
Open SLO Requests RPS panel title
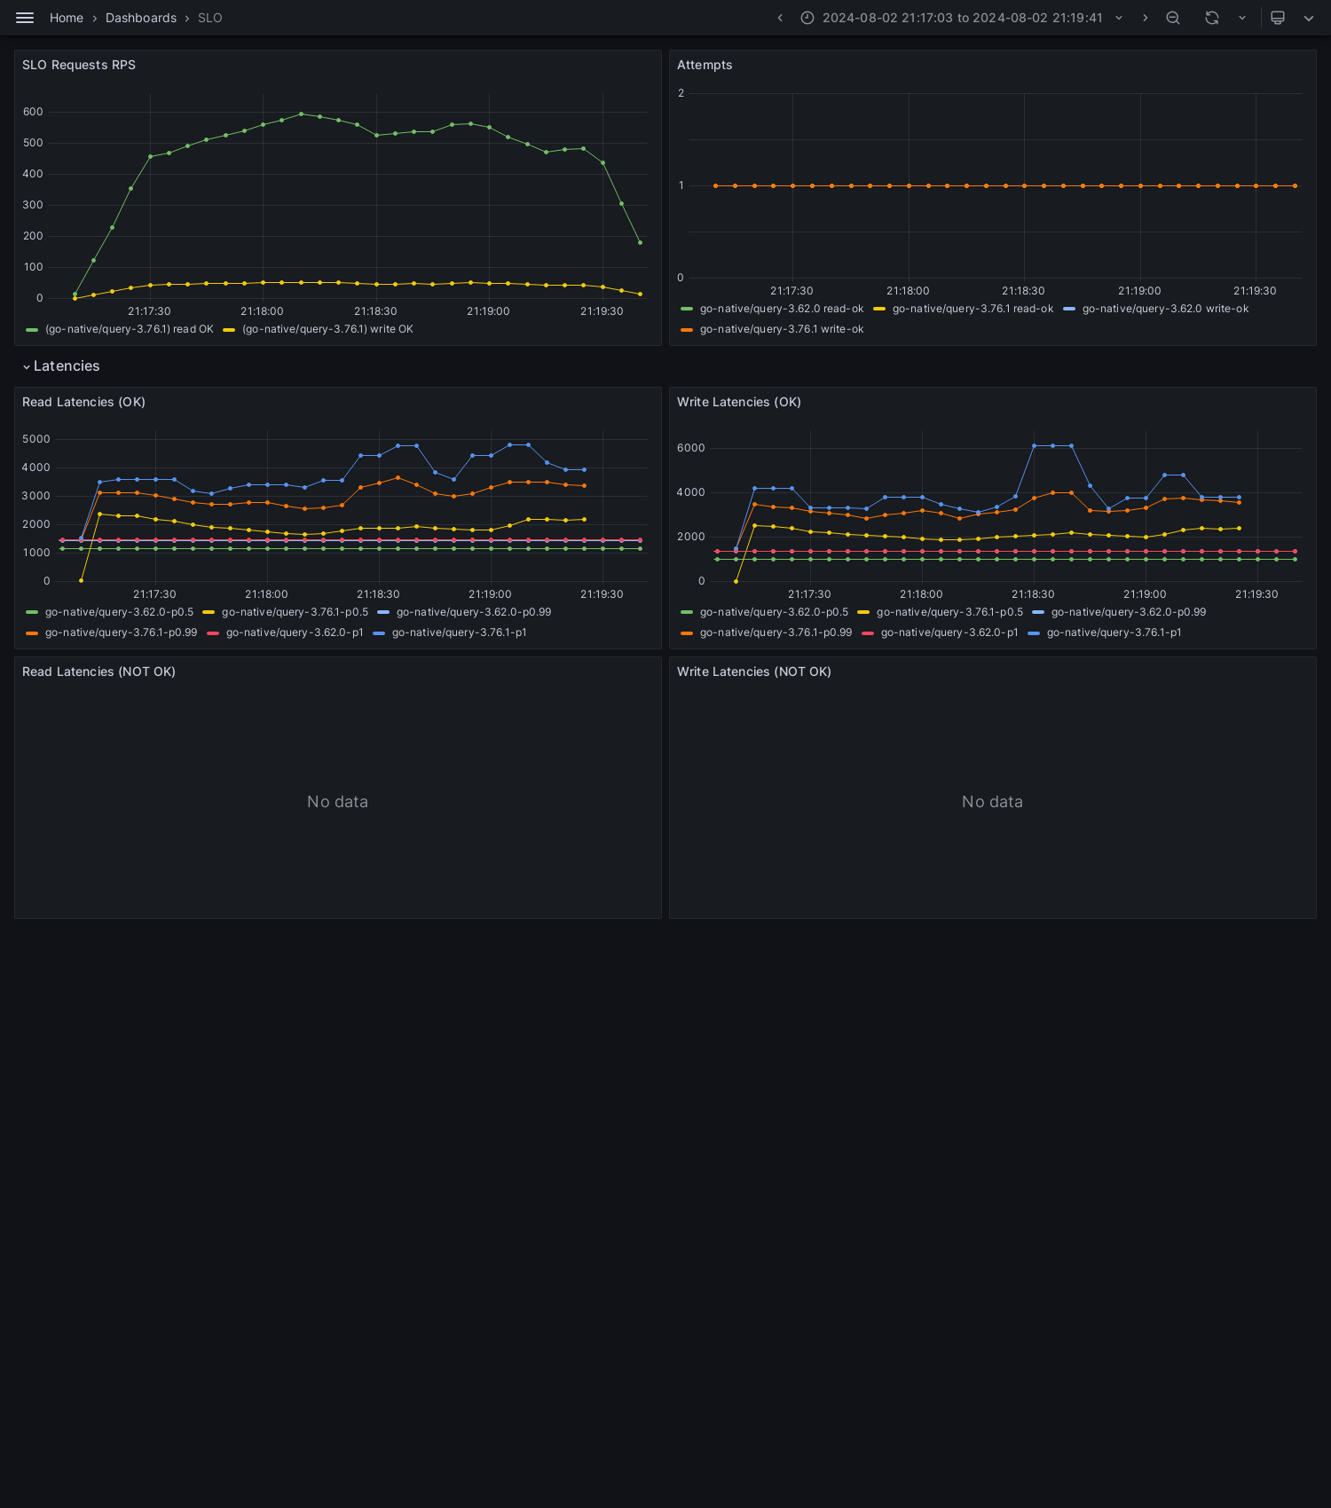point(79,65)
